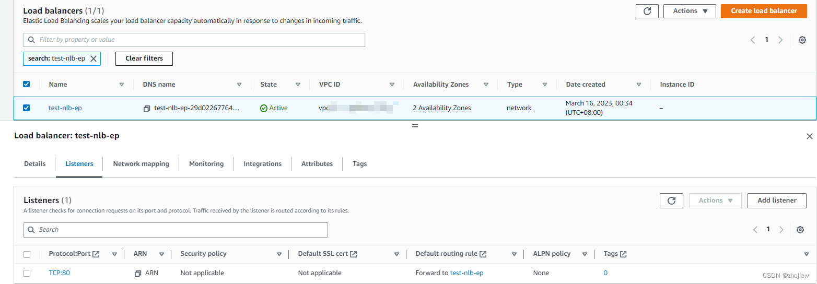This screenshot has height=284, width=817.
Task: Open load balancer table settings gear
Action: (802, 40)
